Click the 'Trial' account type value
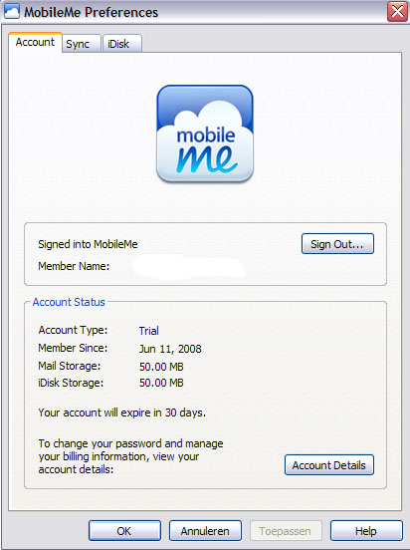This screenshot has height=550, width=410. pyautogui.click(x=149, y=331)
